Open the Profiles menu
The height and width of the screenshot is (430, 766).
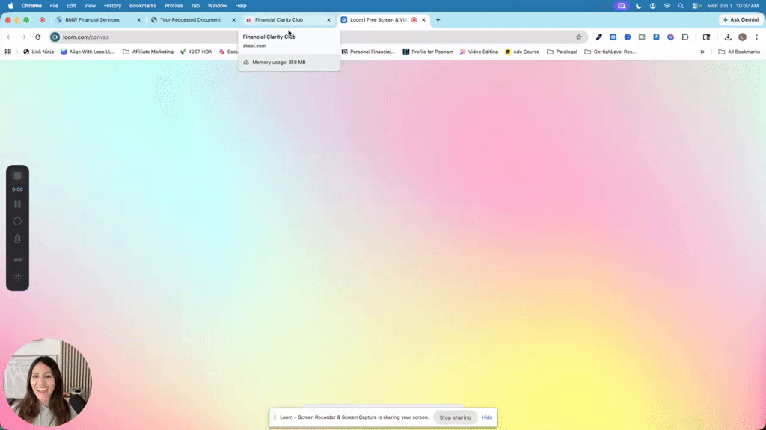174,6
